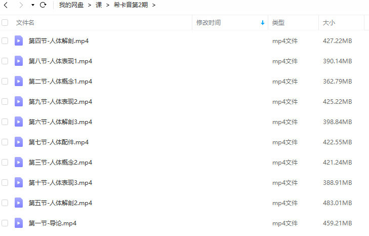This screenshot has width=369, height=236.
Task: Click the video icon of 第八节-人体表现1.mp4
Action: pyautogui.click(x=19, y=61)
